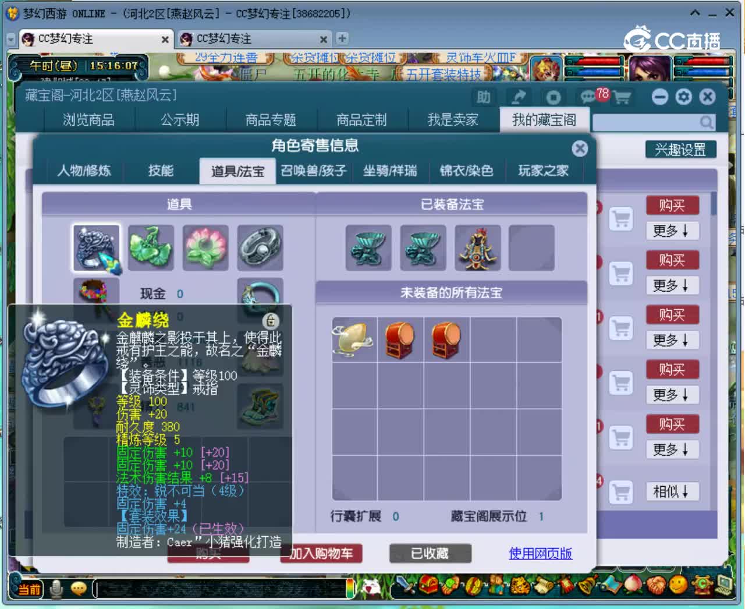Close the 角色寄售信息 dialog
This screenshot has width=745, height=609.
click(580, 149)
